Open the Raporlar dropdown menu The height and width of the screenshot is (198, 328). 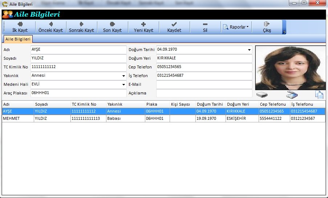pos(236,27)
